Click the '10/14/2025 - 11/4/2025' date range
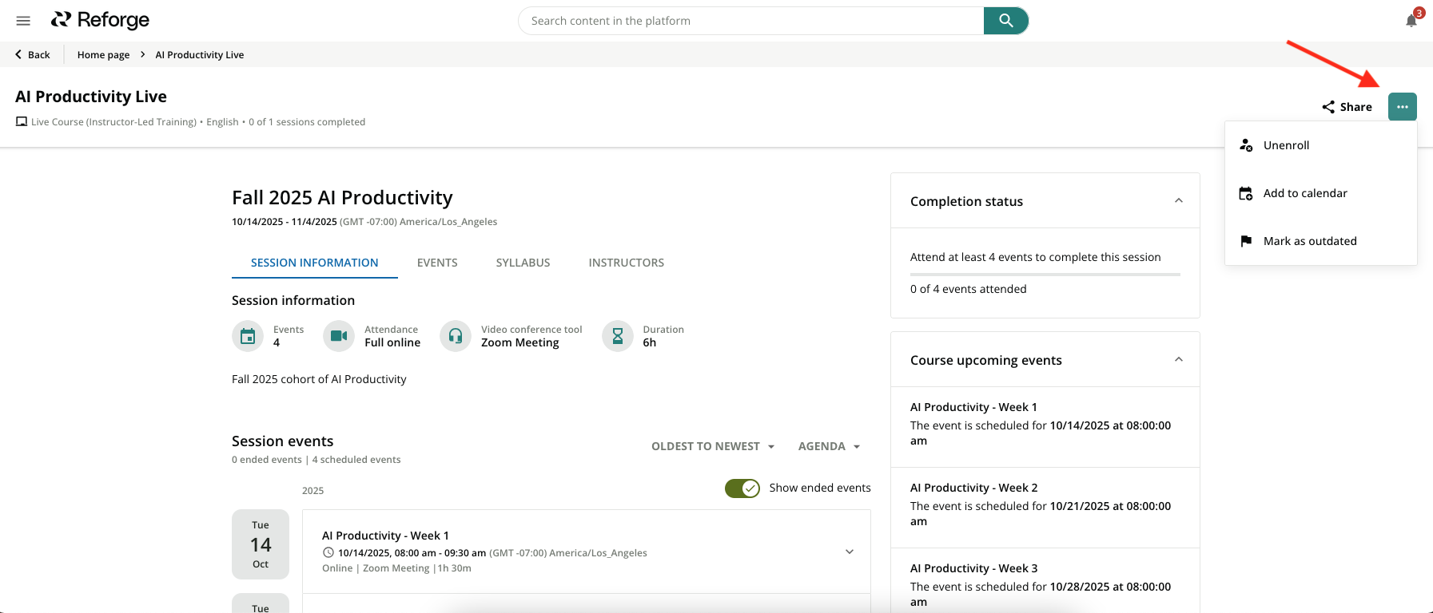 coord(285,222)
